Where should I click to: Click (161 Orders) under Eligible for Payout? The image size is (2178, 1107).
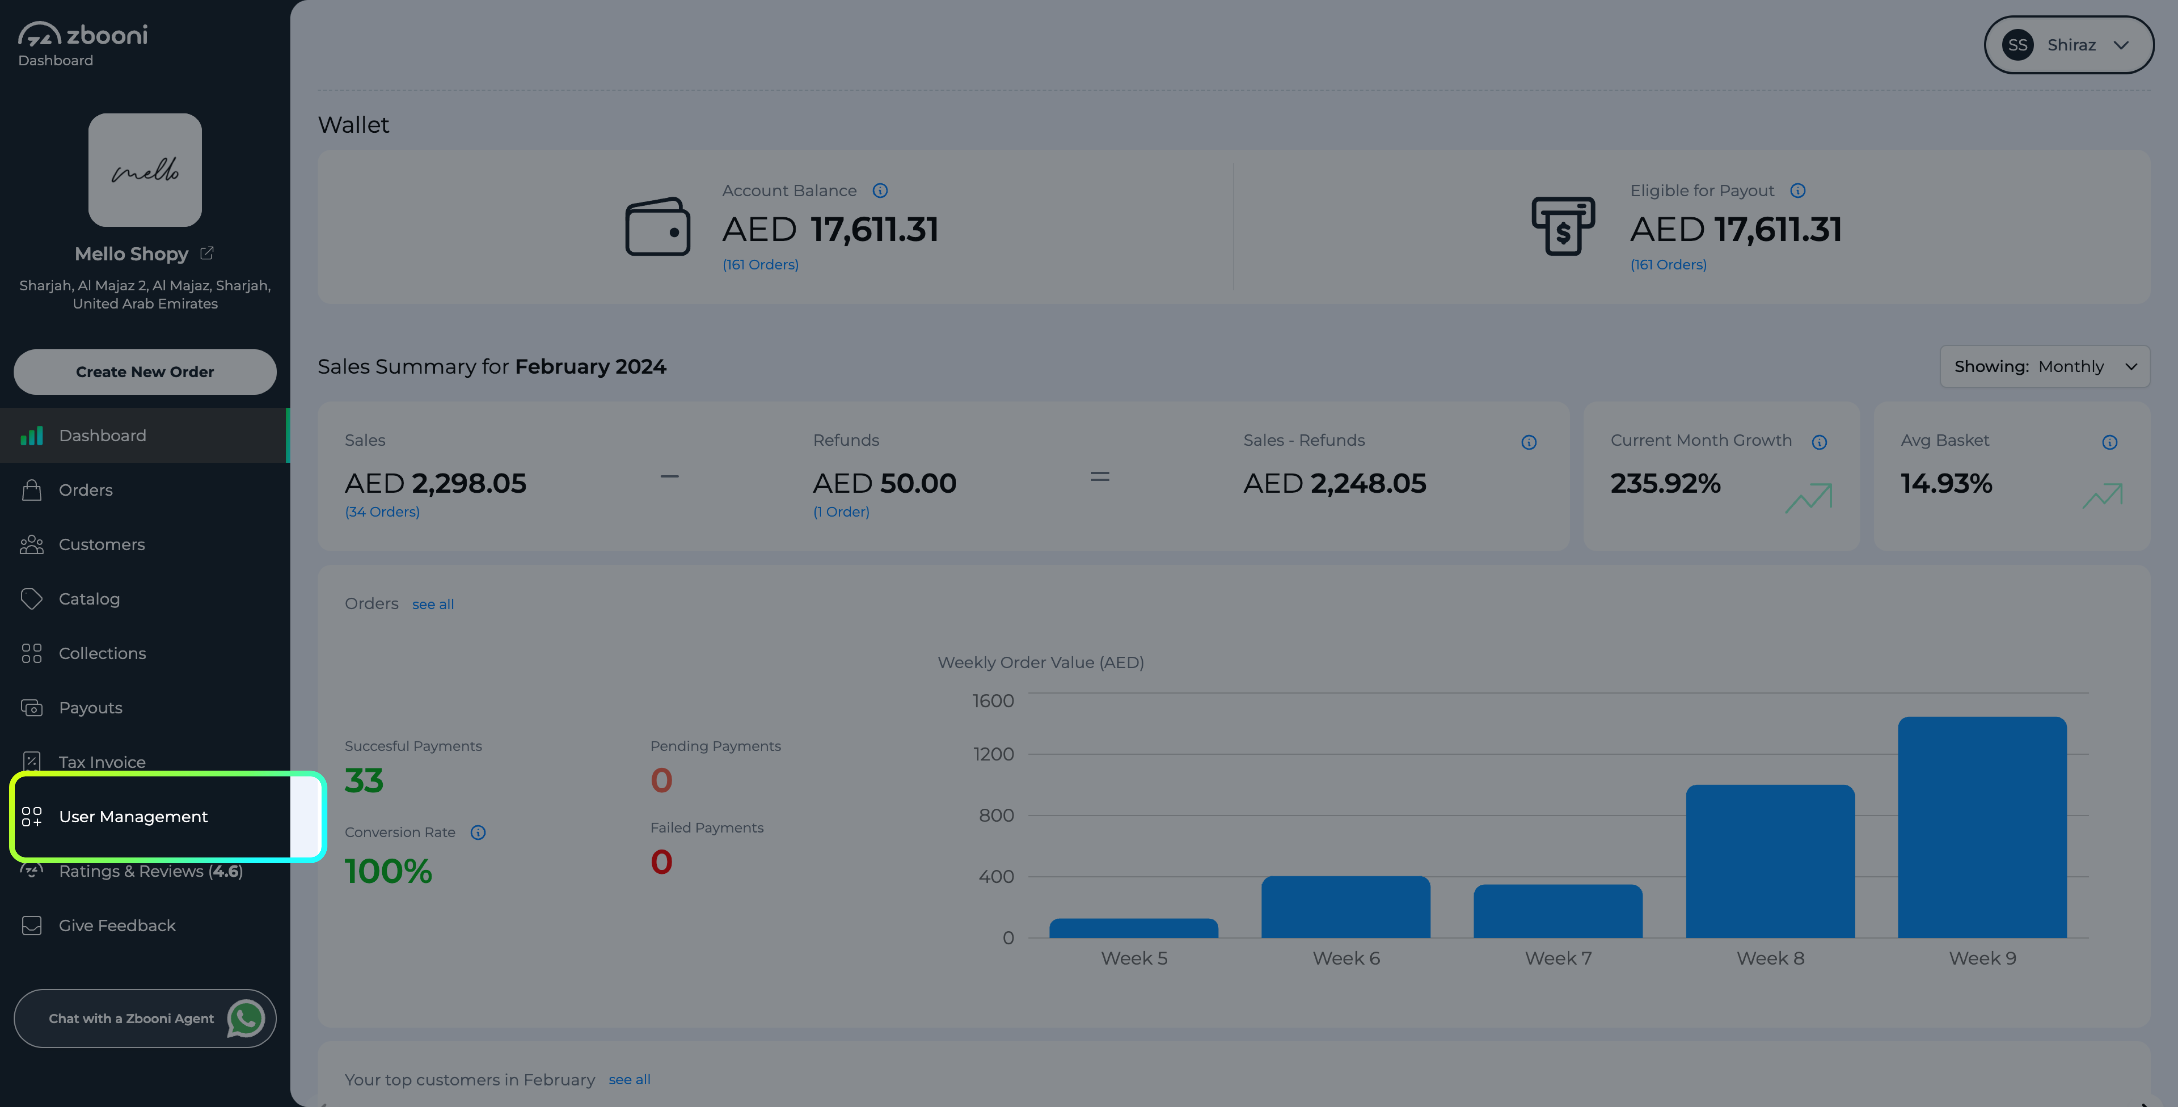pyautogui.click(x=1668, y=265)
